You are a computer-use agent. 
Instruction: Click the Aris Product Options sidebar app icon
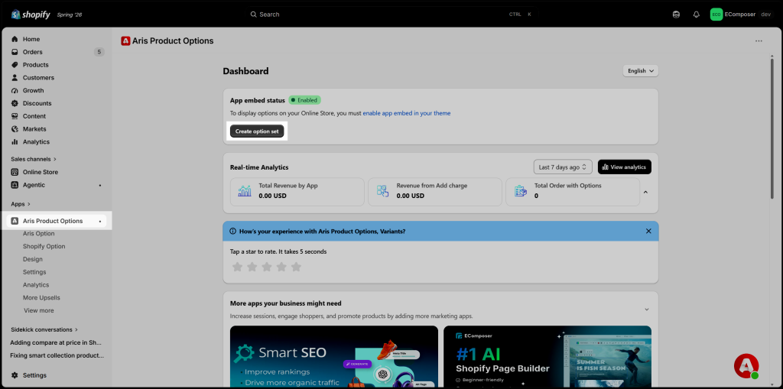15,221
